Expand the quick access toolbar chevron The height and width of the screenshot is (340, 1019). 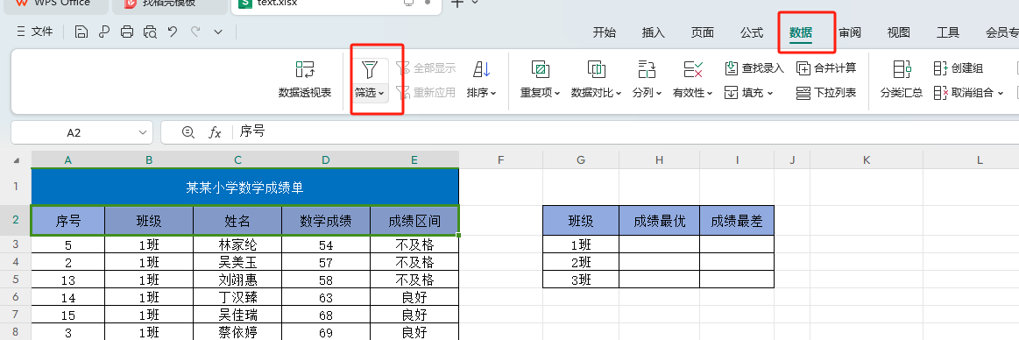[x=218, y=32]
